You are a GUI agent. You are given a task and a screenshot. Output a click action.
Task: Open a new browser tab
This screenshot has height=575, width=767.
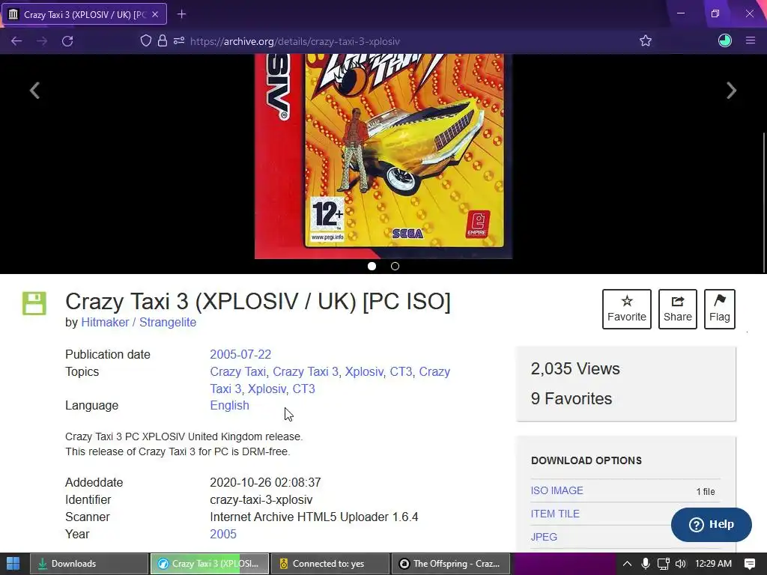[x=181, y=14]
